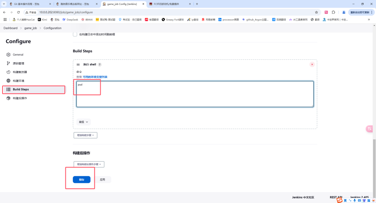Open the 可用的环境变量列表 link
This screenshot has width=376, height=203.
click(95, 77)
